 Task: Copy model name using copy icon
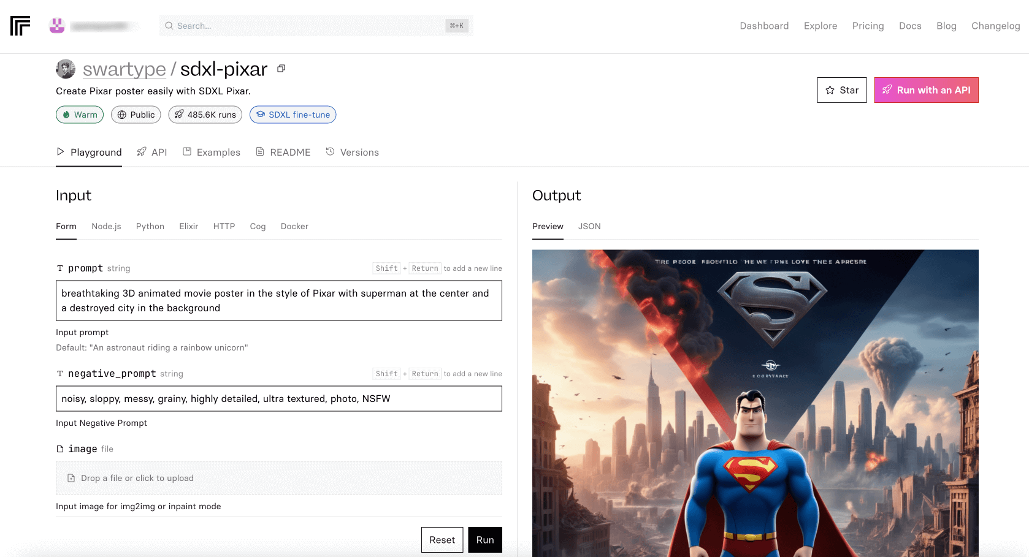point(281,69)
